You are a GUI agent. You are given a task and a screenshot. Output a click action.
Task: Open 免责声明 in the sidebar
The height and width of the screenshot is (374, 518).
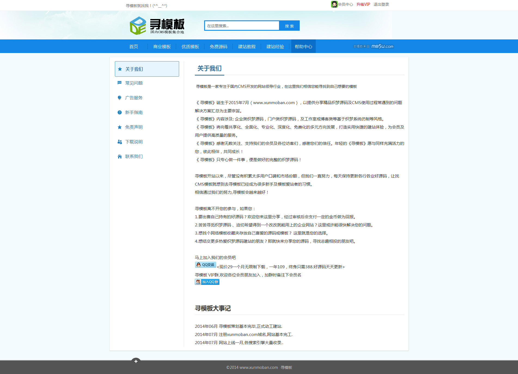point(134,127)
